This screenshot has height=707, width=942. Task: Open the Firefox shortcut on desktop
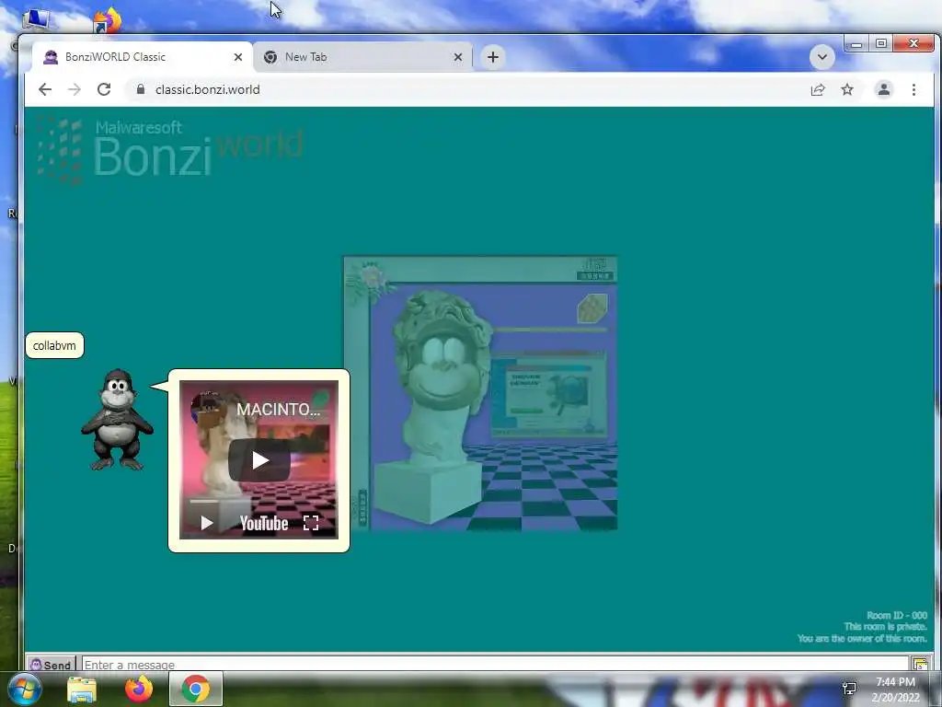108,19
